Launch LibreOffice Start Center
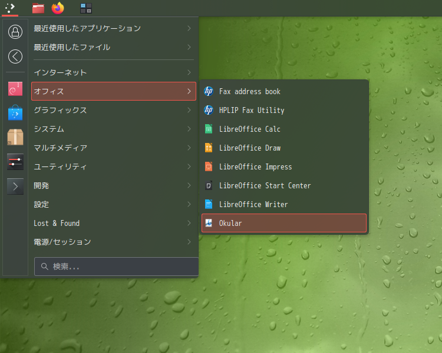The width and height of the screenshot is (442, 353). [284, 185]
